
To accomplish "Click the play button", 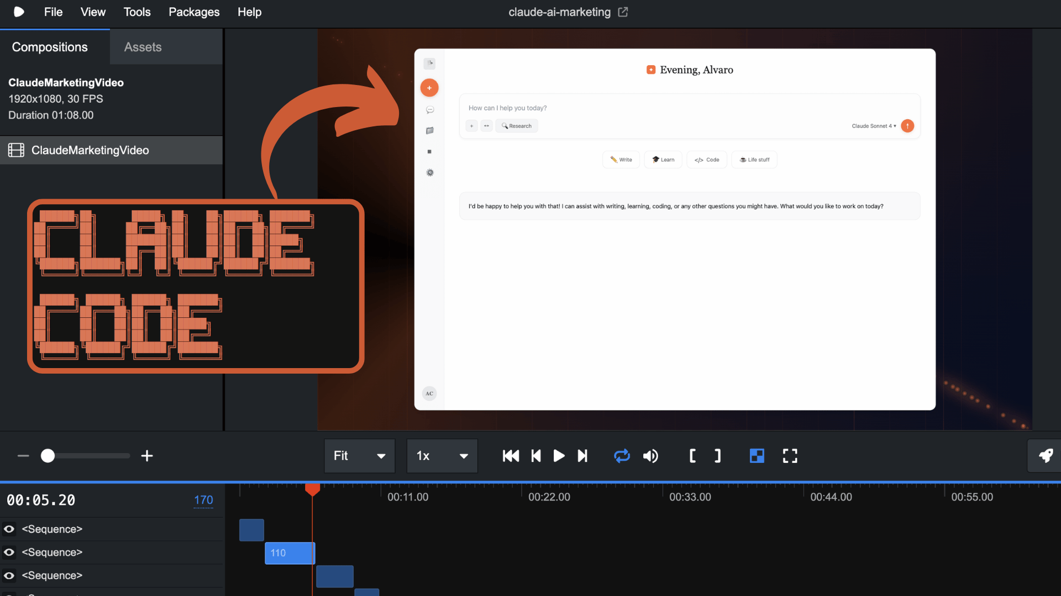I will [559, 456].
